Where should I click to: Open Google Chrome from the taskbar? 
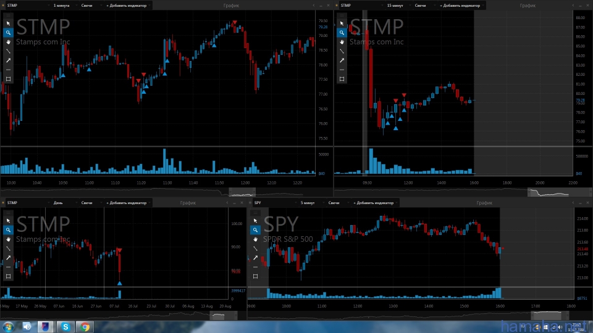(x=85, y=327)
